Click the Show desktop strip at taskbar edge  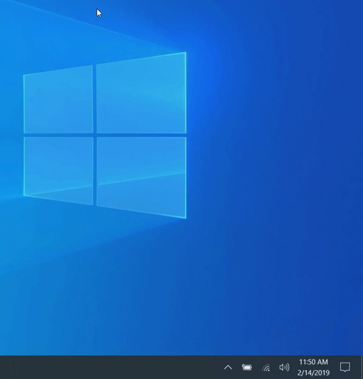pyautogui.click(x=362, y=367)
